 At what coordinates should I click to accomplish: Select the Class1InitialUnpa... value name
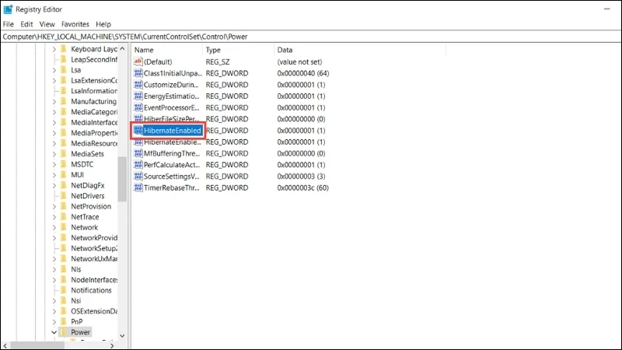tap(173, 73)
